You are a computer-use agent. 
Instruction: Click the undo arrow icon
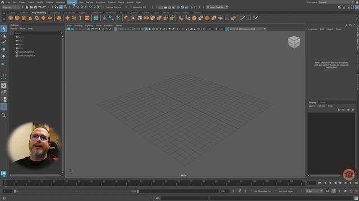click(40, 7)
